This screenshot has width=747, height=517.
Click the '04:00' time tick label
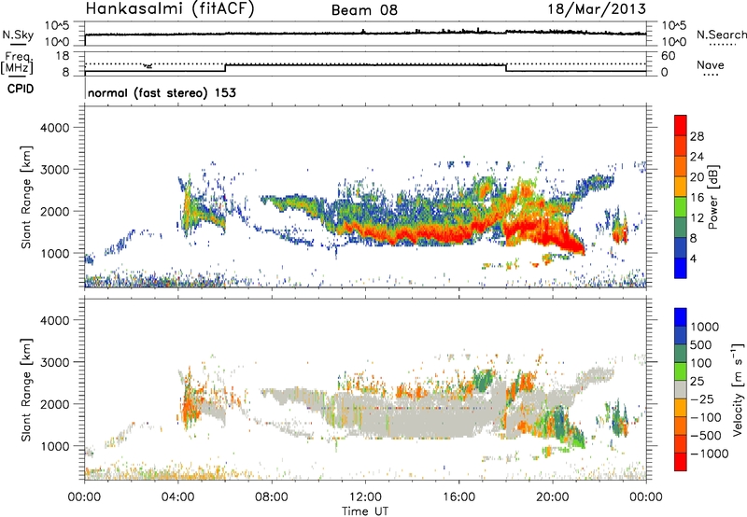178,497
